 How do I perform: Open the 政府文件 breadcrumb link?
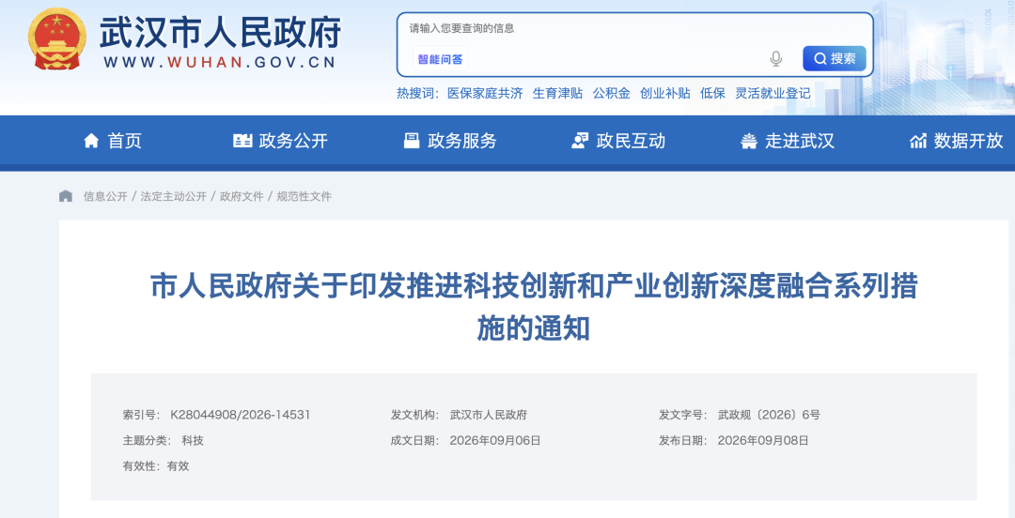tap(242, 196)
